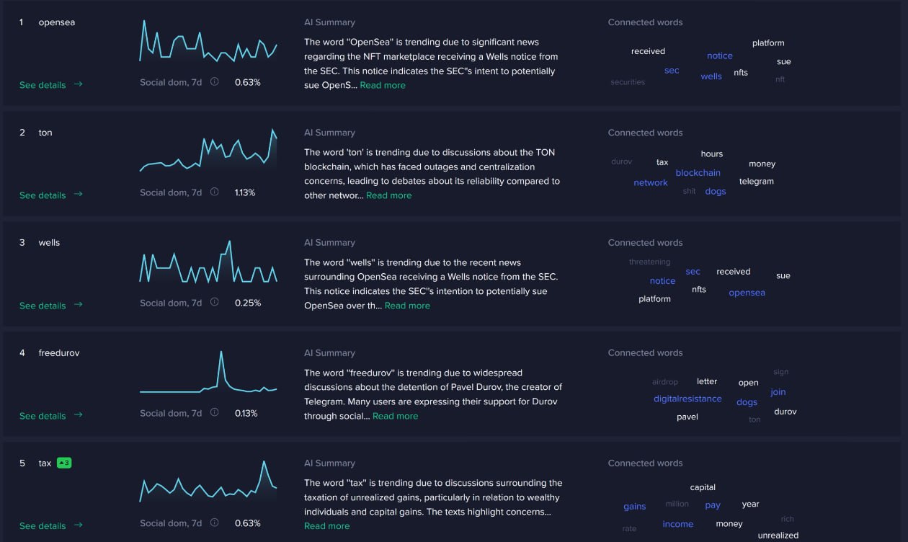Click the info icon beside tax Social dom
Screen dimensions: 908x542
coord(215,523)
